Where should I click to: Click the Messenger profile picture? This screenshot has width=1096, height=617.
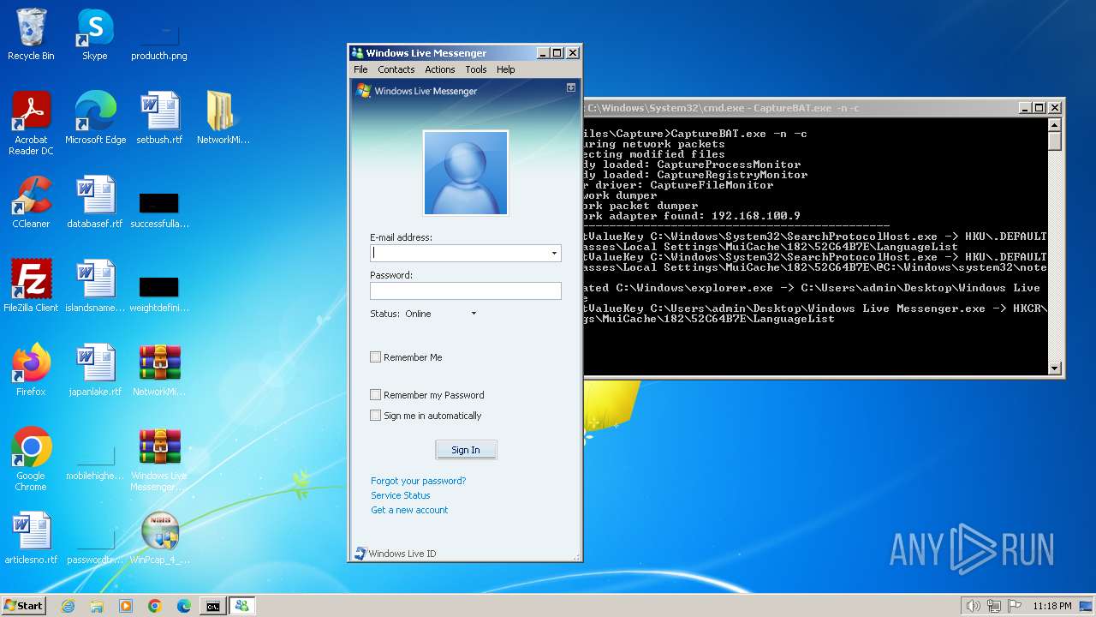click(x=466, y=173)
